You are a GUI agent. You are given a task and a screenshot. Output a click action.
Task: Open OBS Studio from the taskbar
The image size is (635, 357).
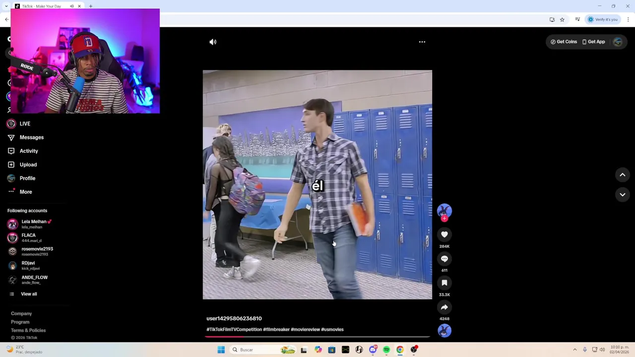414,350
